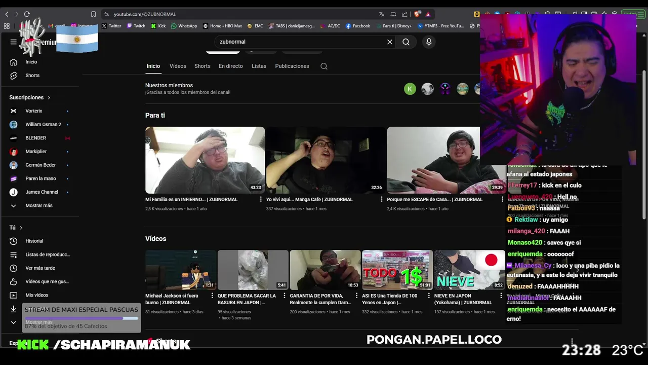
Task: Open the Twitter bookmark
Action: pyautogui.click(x=111, y=26)
